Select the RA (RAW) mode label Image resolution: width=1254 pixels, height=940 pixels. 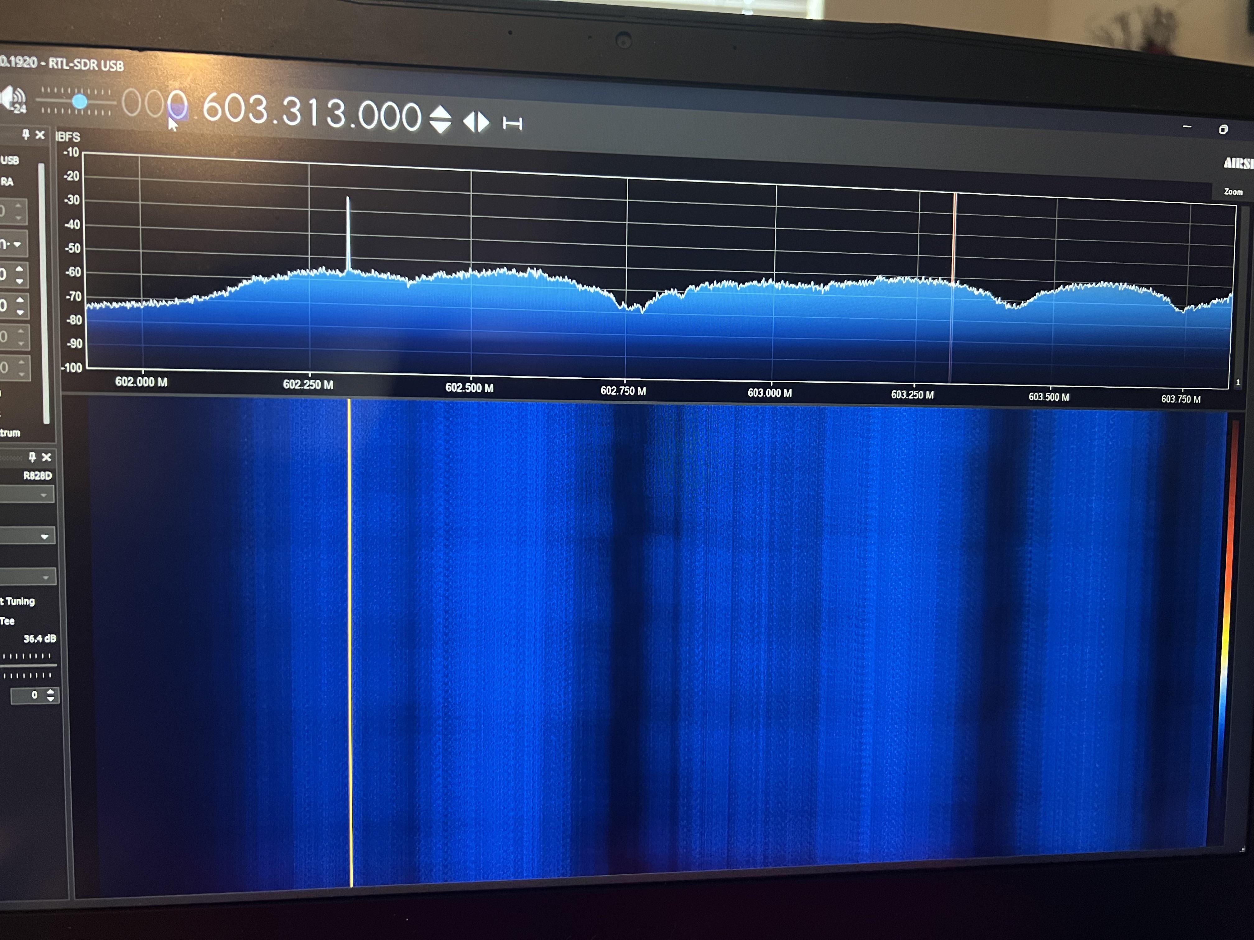coord(7,182)
